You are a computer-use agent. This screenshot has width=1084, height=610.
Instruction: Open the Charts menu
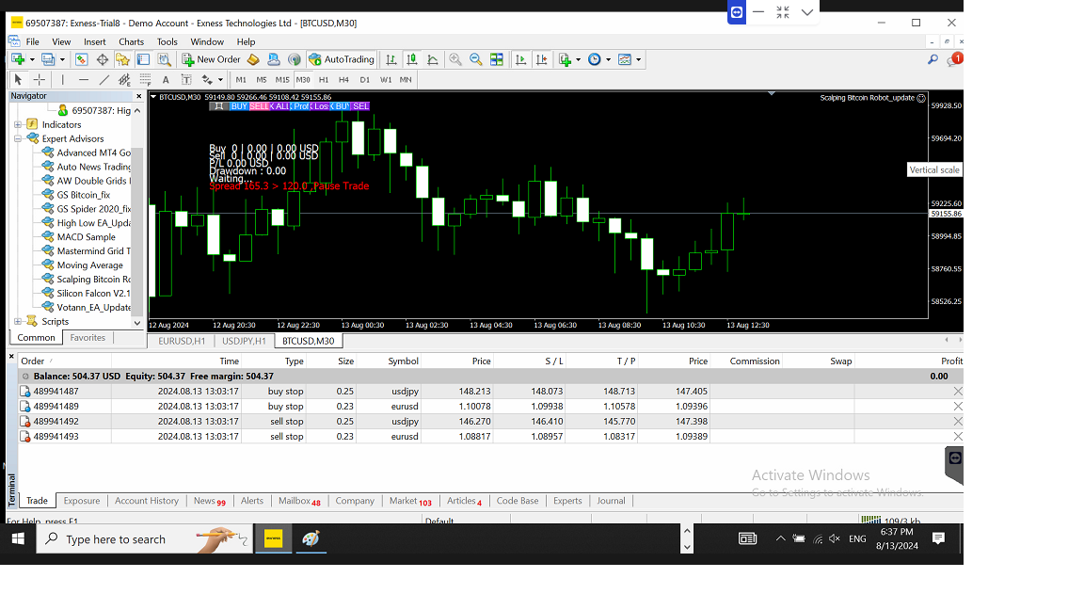click(x=131, y=41)
